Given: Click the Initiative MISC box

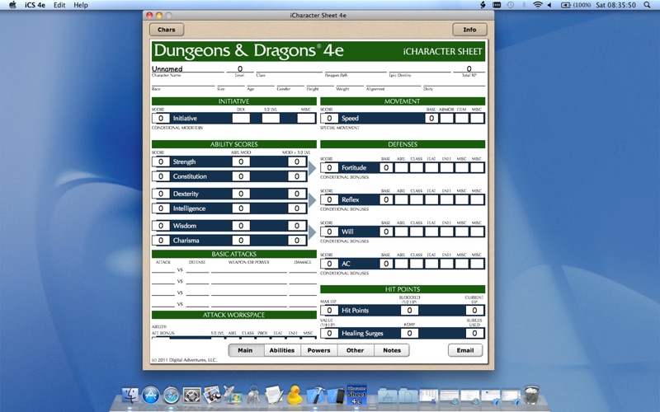Looking at the screenshot, I should coord(306,118).
